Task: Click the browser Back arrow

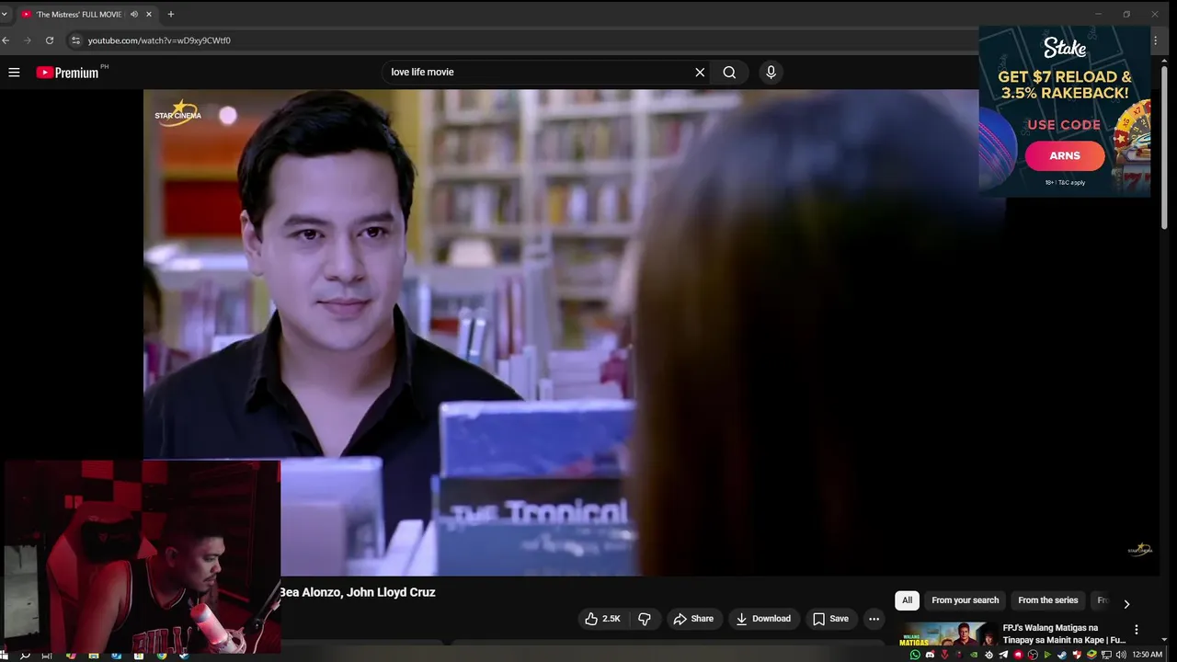Action: click(x=6, y=40)
